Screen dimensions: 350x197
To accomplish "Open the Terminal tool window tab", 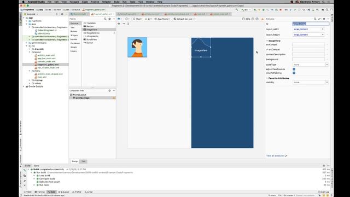I will pyautogui.click(x=40, y=192).
